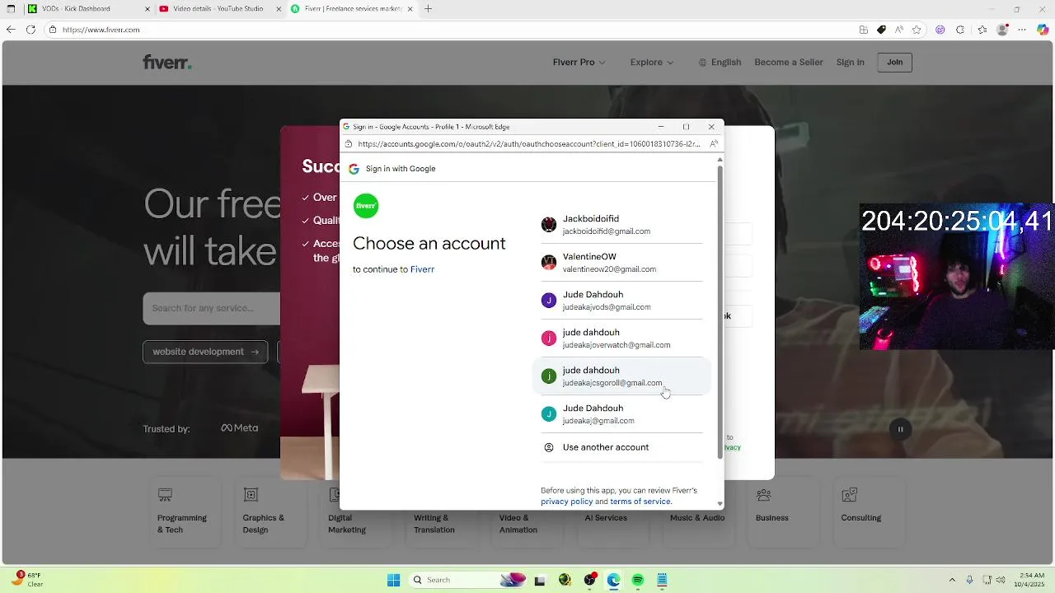
Task: Show hidden system tray icons
Action: click(952, 580)
